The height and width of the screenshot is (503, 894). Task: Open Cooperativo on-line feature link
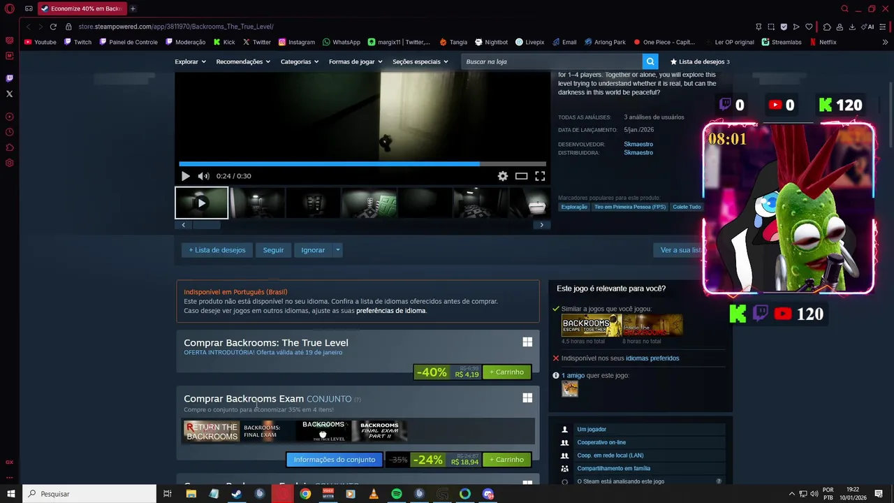601,442
